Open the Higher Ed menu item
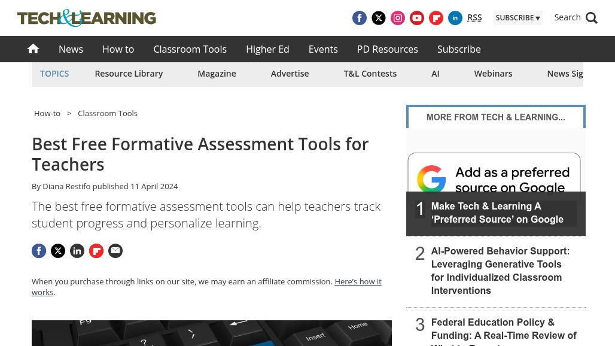 tap(267, 49)
